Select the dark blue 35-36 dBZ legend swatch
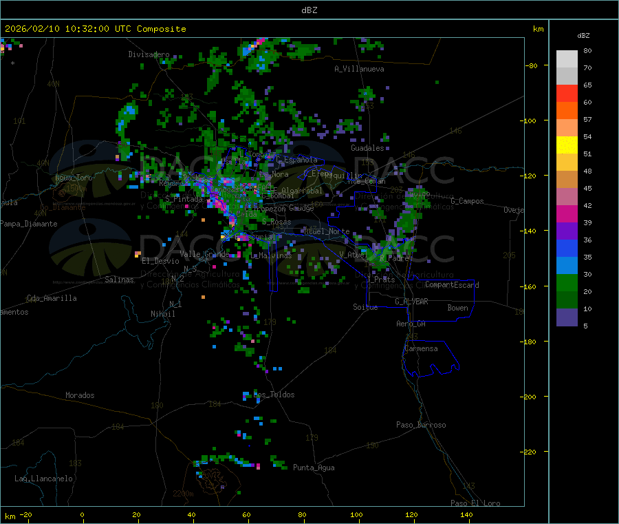Image resolution: width=619 pixels, height=524 pixels. (567, 248)
